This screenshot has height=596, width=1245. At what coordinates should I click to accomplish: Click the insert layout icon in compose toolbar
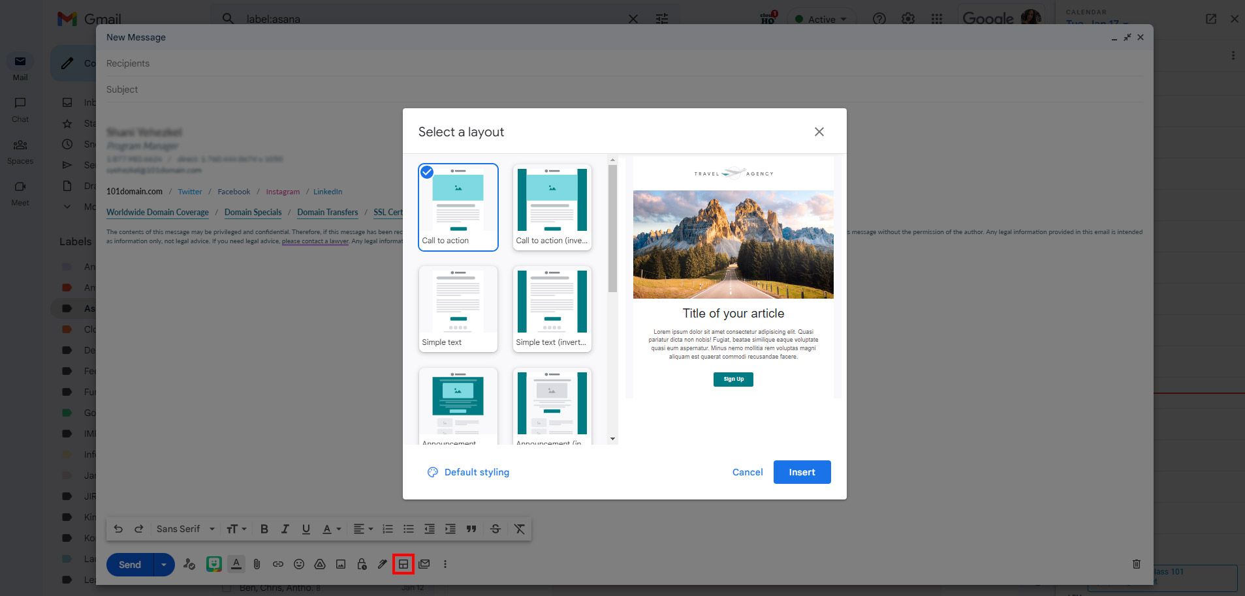(x=403, y=564)
